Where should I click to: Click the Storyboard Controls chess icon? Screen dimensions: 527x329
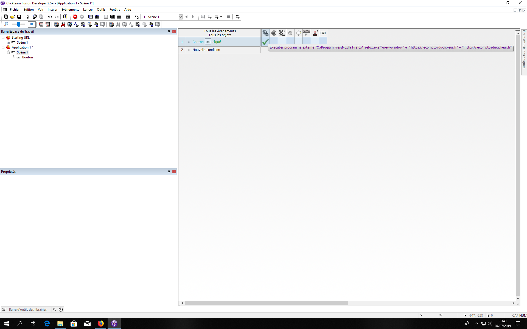282,33
